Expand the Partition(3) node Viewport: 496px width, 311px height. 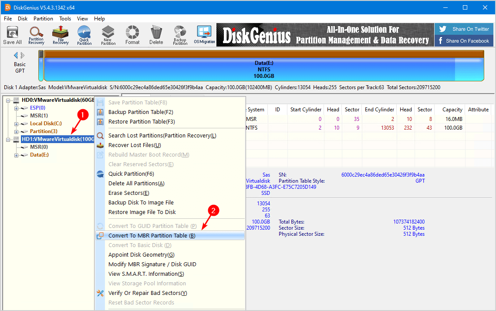click(16, 131)
